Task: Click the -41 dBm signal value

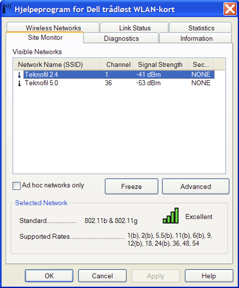Action: coord(148,75)
